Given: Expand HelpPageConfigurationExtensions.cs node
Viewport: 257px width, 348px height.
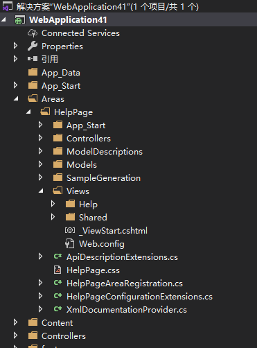Looking at the screenshot, I should coord(40,296).
